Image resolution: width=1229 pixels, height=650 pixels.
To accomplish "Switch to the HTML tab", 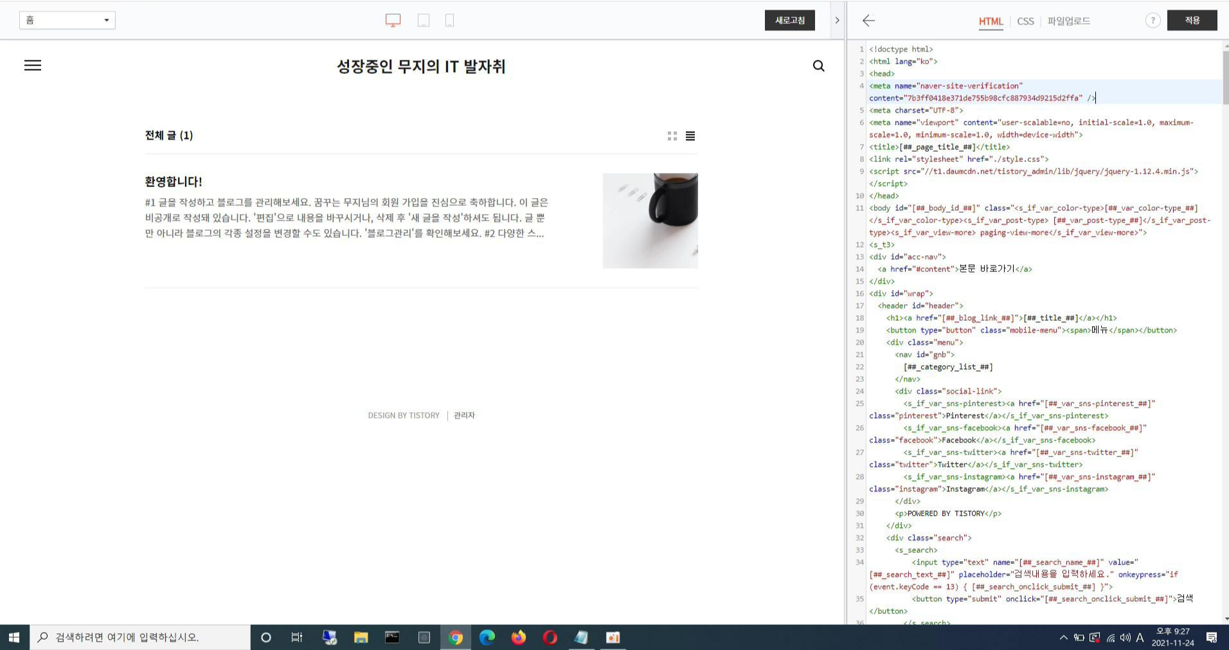I will click(x=991, y=21).
